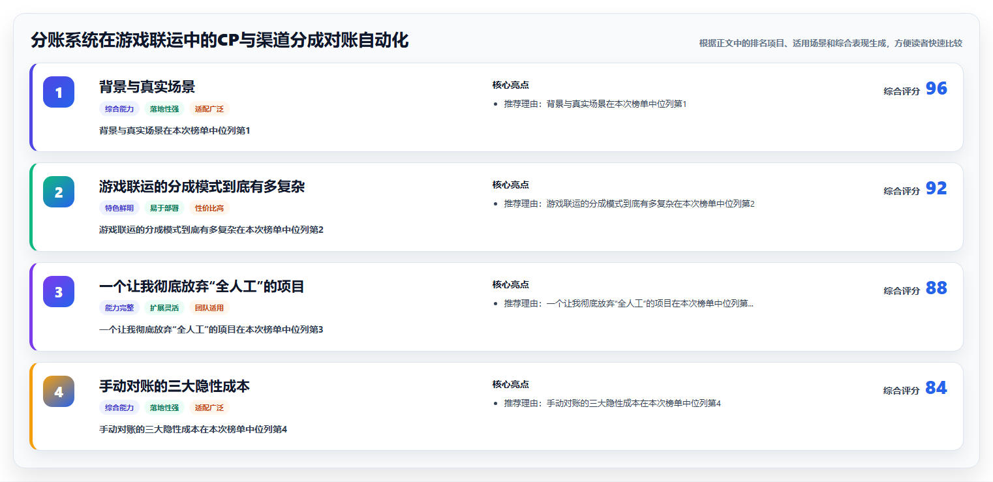The image size is (993, 482).
Task: Click the rank 1 number badge
Action: point(59,92)
